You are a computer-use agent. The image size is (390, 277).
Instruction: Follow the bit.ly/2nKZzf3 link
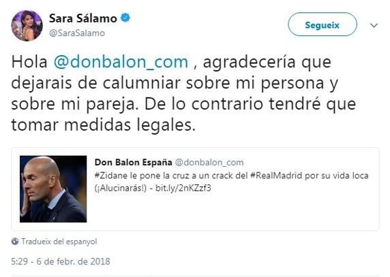tap(183, 188)
